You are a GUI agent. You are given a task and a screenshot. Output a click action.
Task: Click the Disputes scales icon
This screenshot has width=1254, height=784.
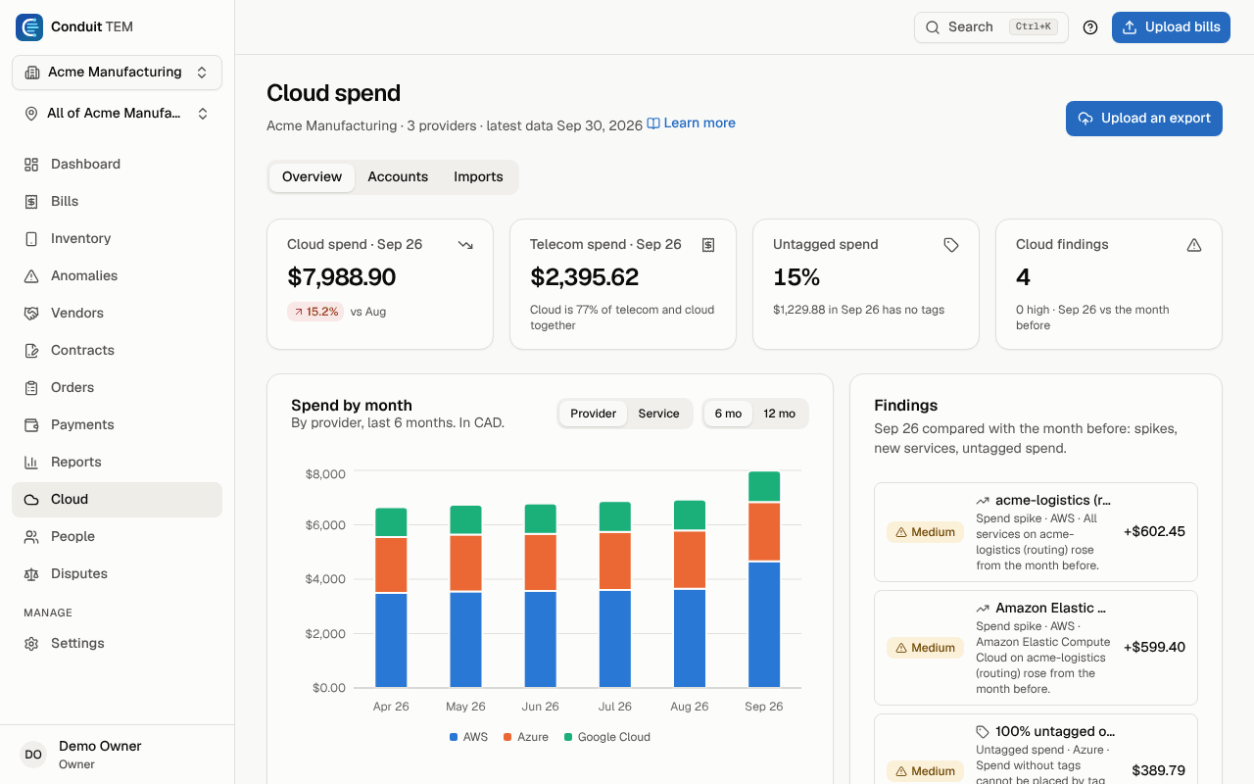click(x=31, y=574)
